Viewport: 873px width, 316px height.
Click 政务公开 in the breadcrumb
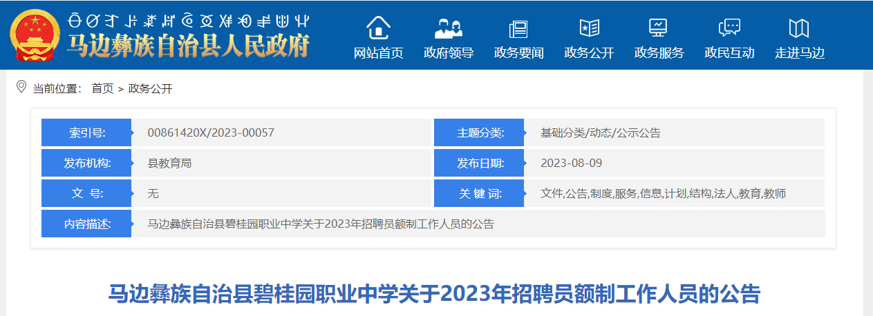click(x=150, y=88)
